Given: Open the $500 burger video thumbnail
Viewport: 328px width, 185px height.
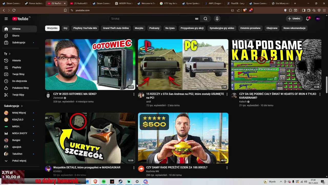Looking at the screenshot, I should [183, 138].
